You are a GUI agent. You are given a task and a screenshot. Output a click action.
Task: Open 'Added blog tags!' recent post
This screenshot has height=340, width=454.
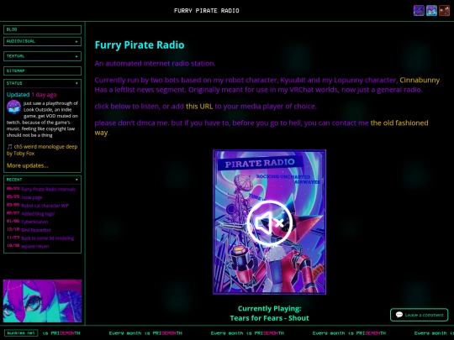38,214
